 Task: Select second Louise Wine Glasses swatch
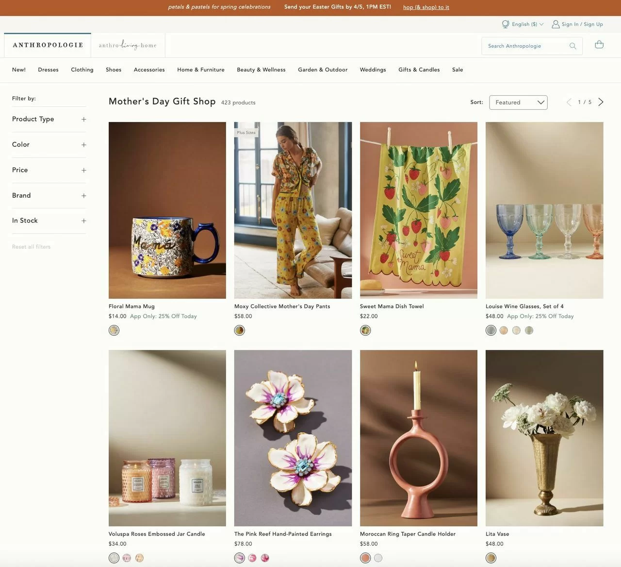pyautogui.click(x=504, y=330)
